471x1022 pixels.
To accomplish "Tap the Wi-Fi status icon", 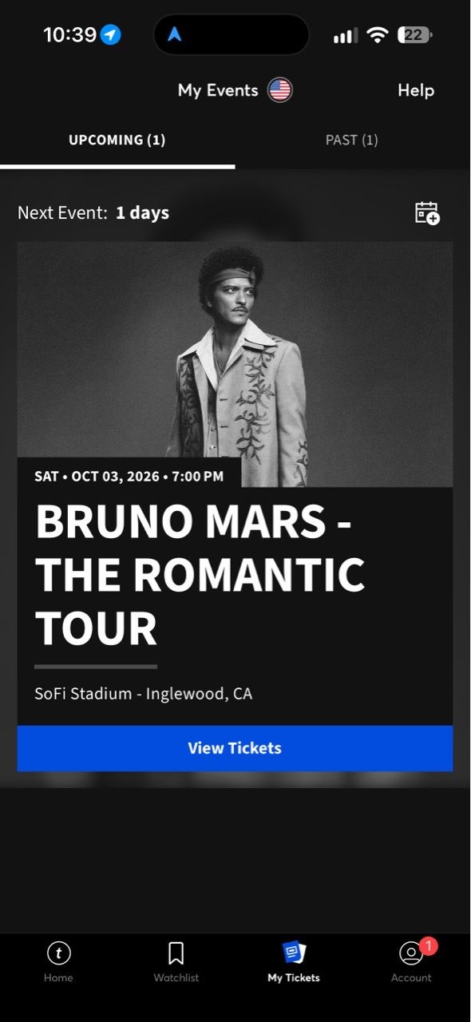I will (378, 35).
